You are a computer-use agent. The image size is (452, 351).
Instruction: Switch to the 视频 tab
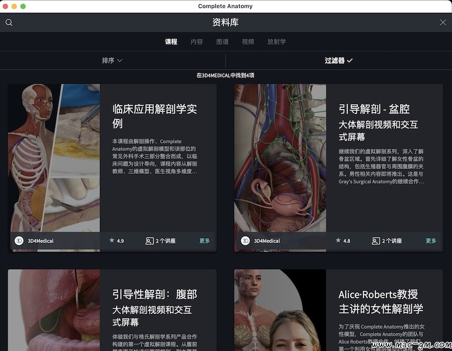point(248,42)
